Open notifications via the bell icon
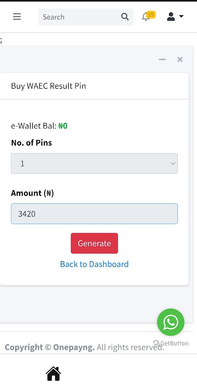The width and height of the screenshot is (197, 392). pyautogui.click(x=145, y=17)
